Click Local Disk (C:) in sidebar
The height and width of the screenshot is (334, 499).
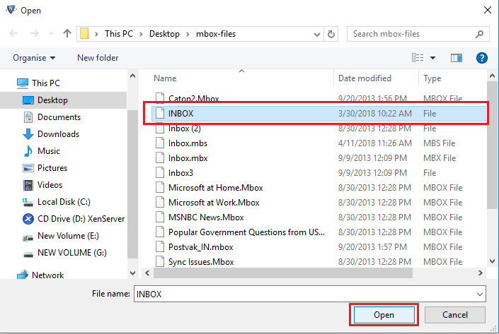coord(64,202)
